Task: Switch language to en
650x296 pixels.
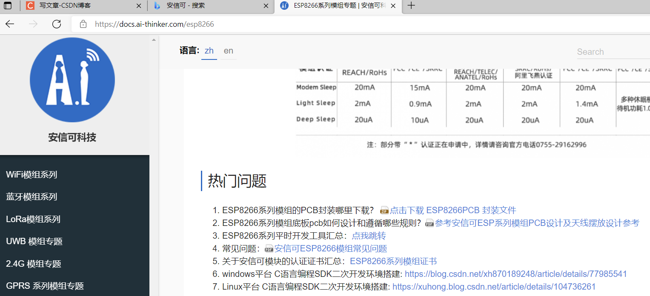Action: (228, 51)
